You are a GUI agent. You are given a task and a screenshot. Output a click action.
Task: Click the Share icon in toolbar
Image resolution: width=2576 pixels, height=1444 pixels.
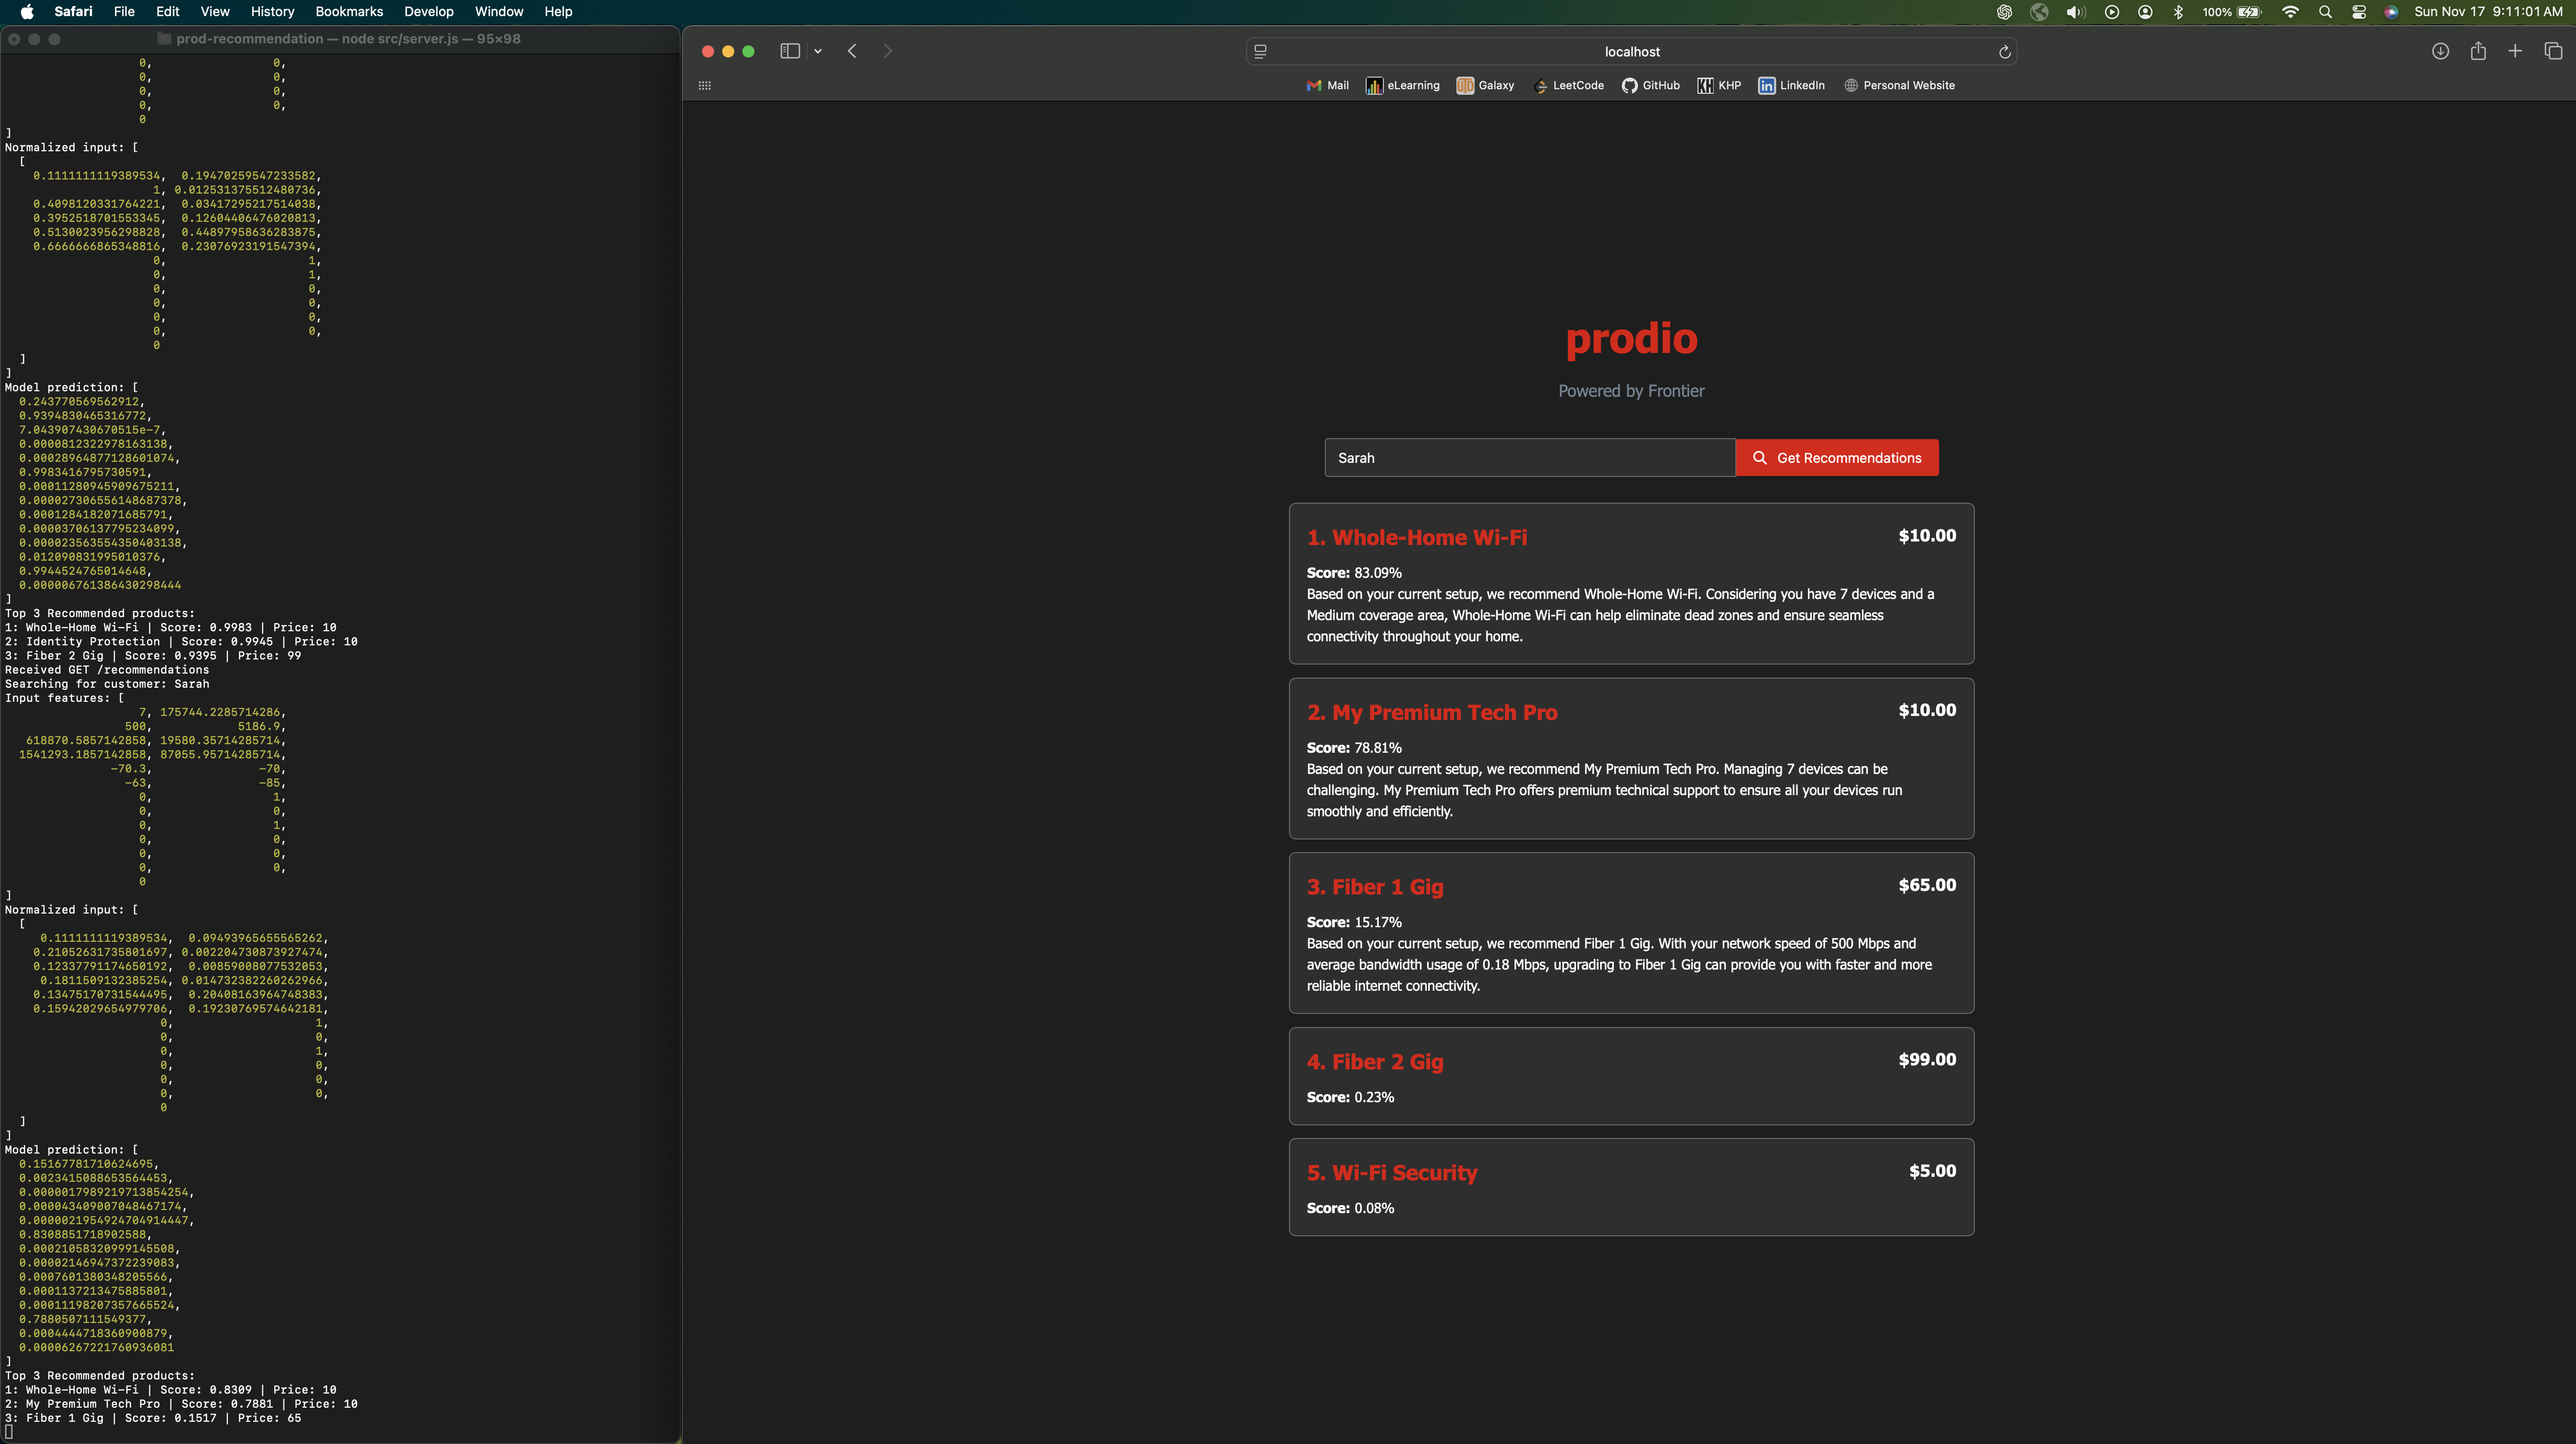click(x=2478, y=51)
